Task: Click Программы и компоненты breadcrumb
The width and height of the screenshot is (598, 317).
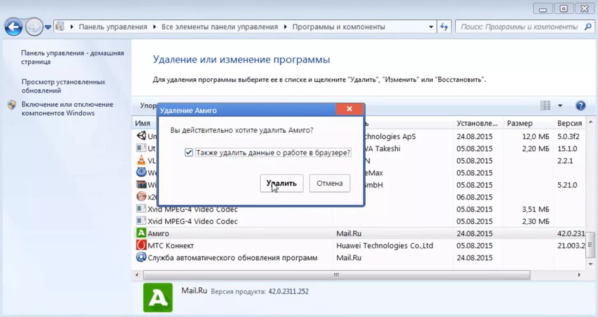Action: pos(338,27)
